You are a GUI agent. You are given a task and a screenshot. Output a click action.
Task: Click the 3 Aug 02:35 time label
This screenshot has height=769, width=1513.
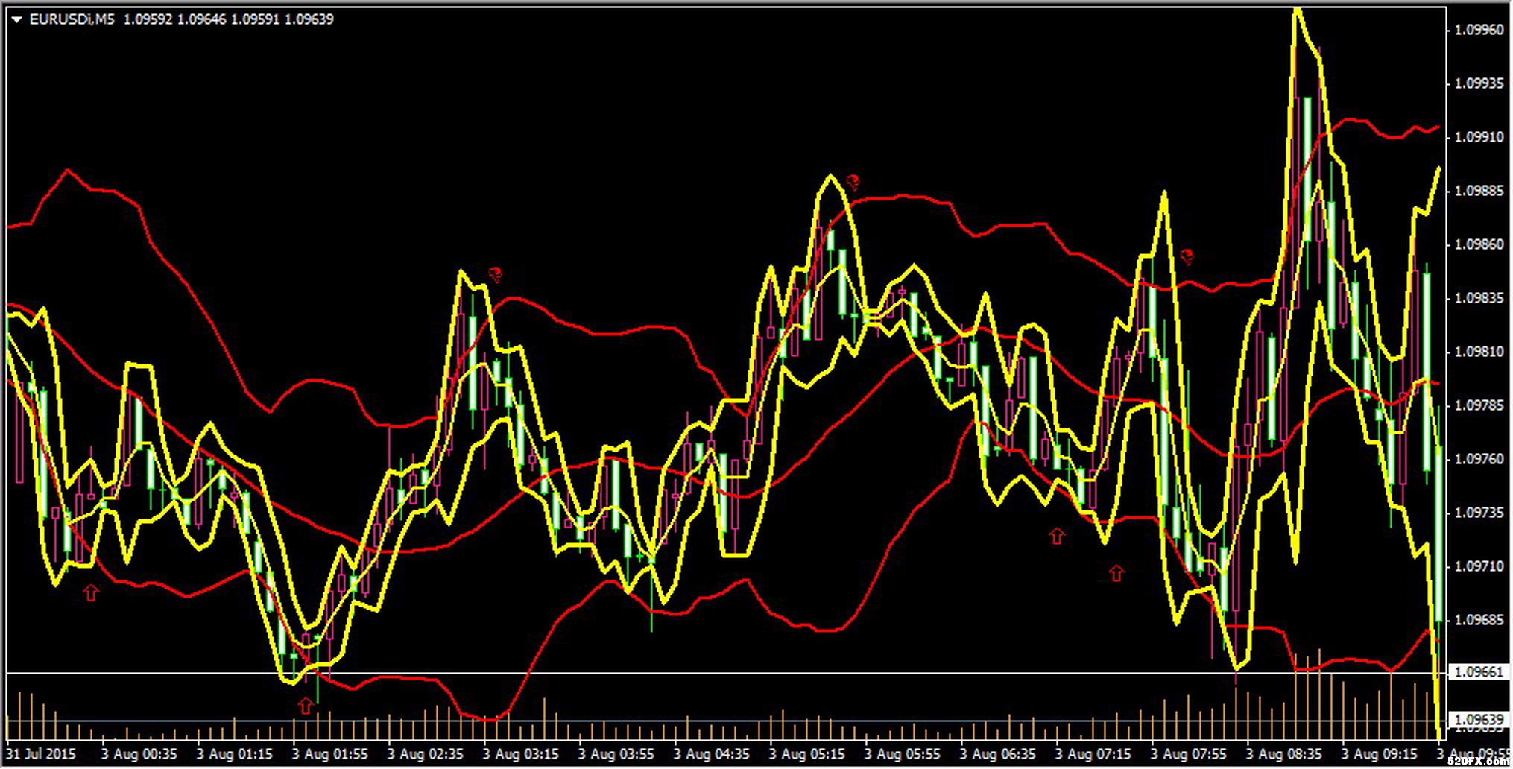pos(426,754)
